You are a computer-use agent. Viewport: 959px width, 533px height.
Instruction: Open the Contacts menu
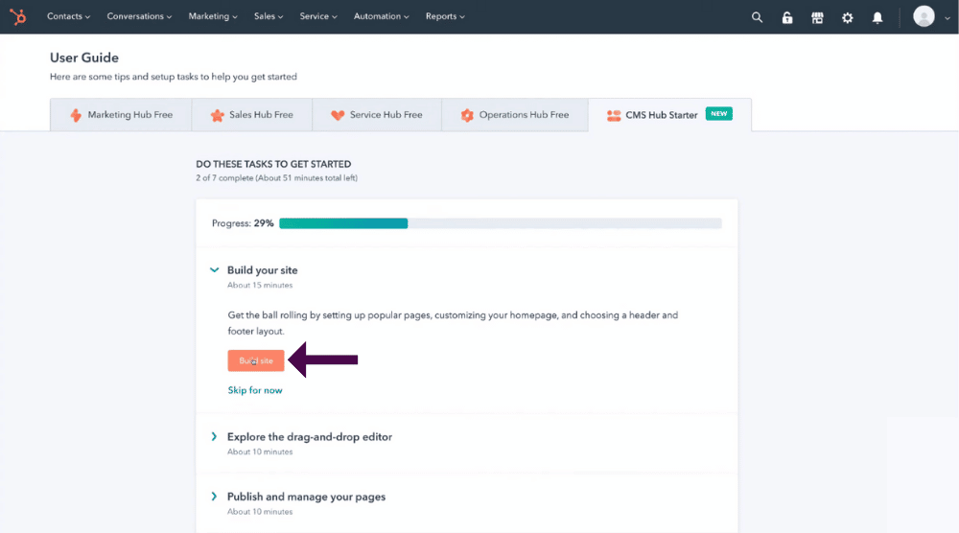coord(68,16)
